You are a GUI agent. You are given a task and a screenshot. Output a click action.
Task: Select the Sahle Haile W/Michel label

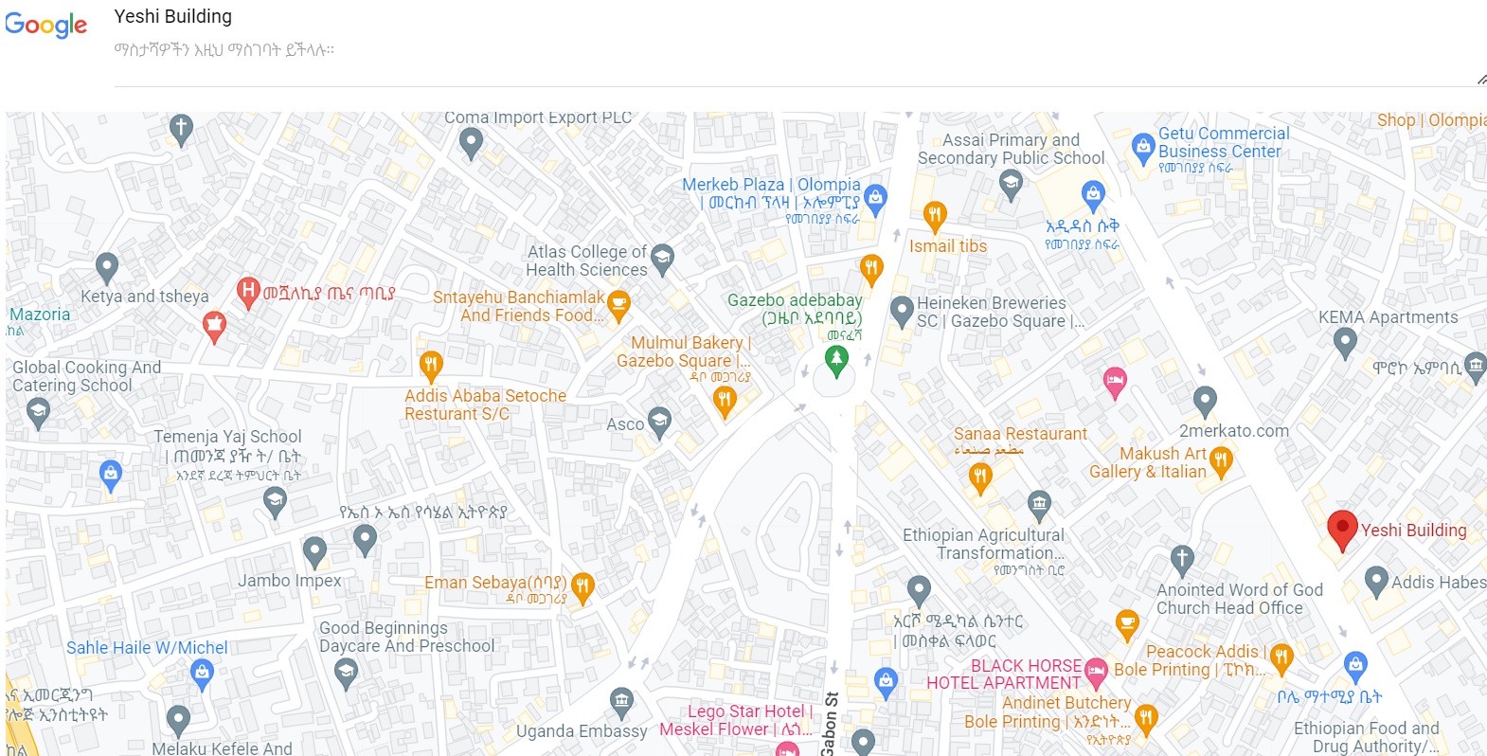147,648
